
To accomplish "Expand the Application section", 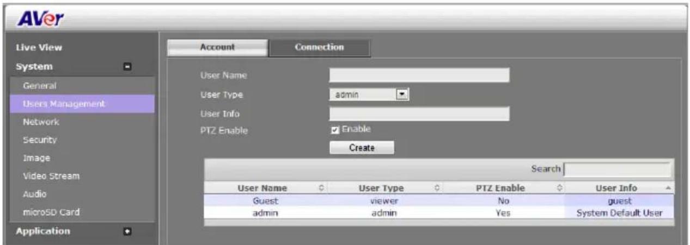I will (127, 231).
